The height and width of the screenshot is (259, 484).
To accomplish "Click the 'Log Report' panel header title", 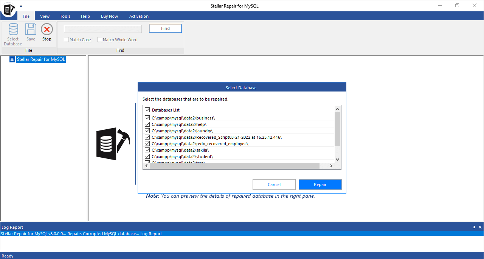I will pyautogui.click(x=12, y=227).
